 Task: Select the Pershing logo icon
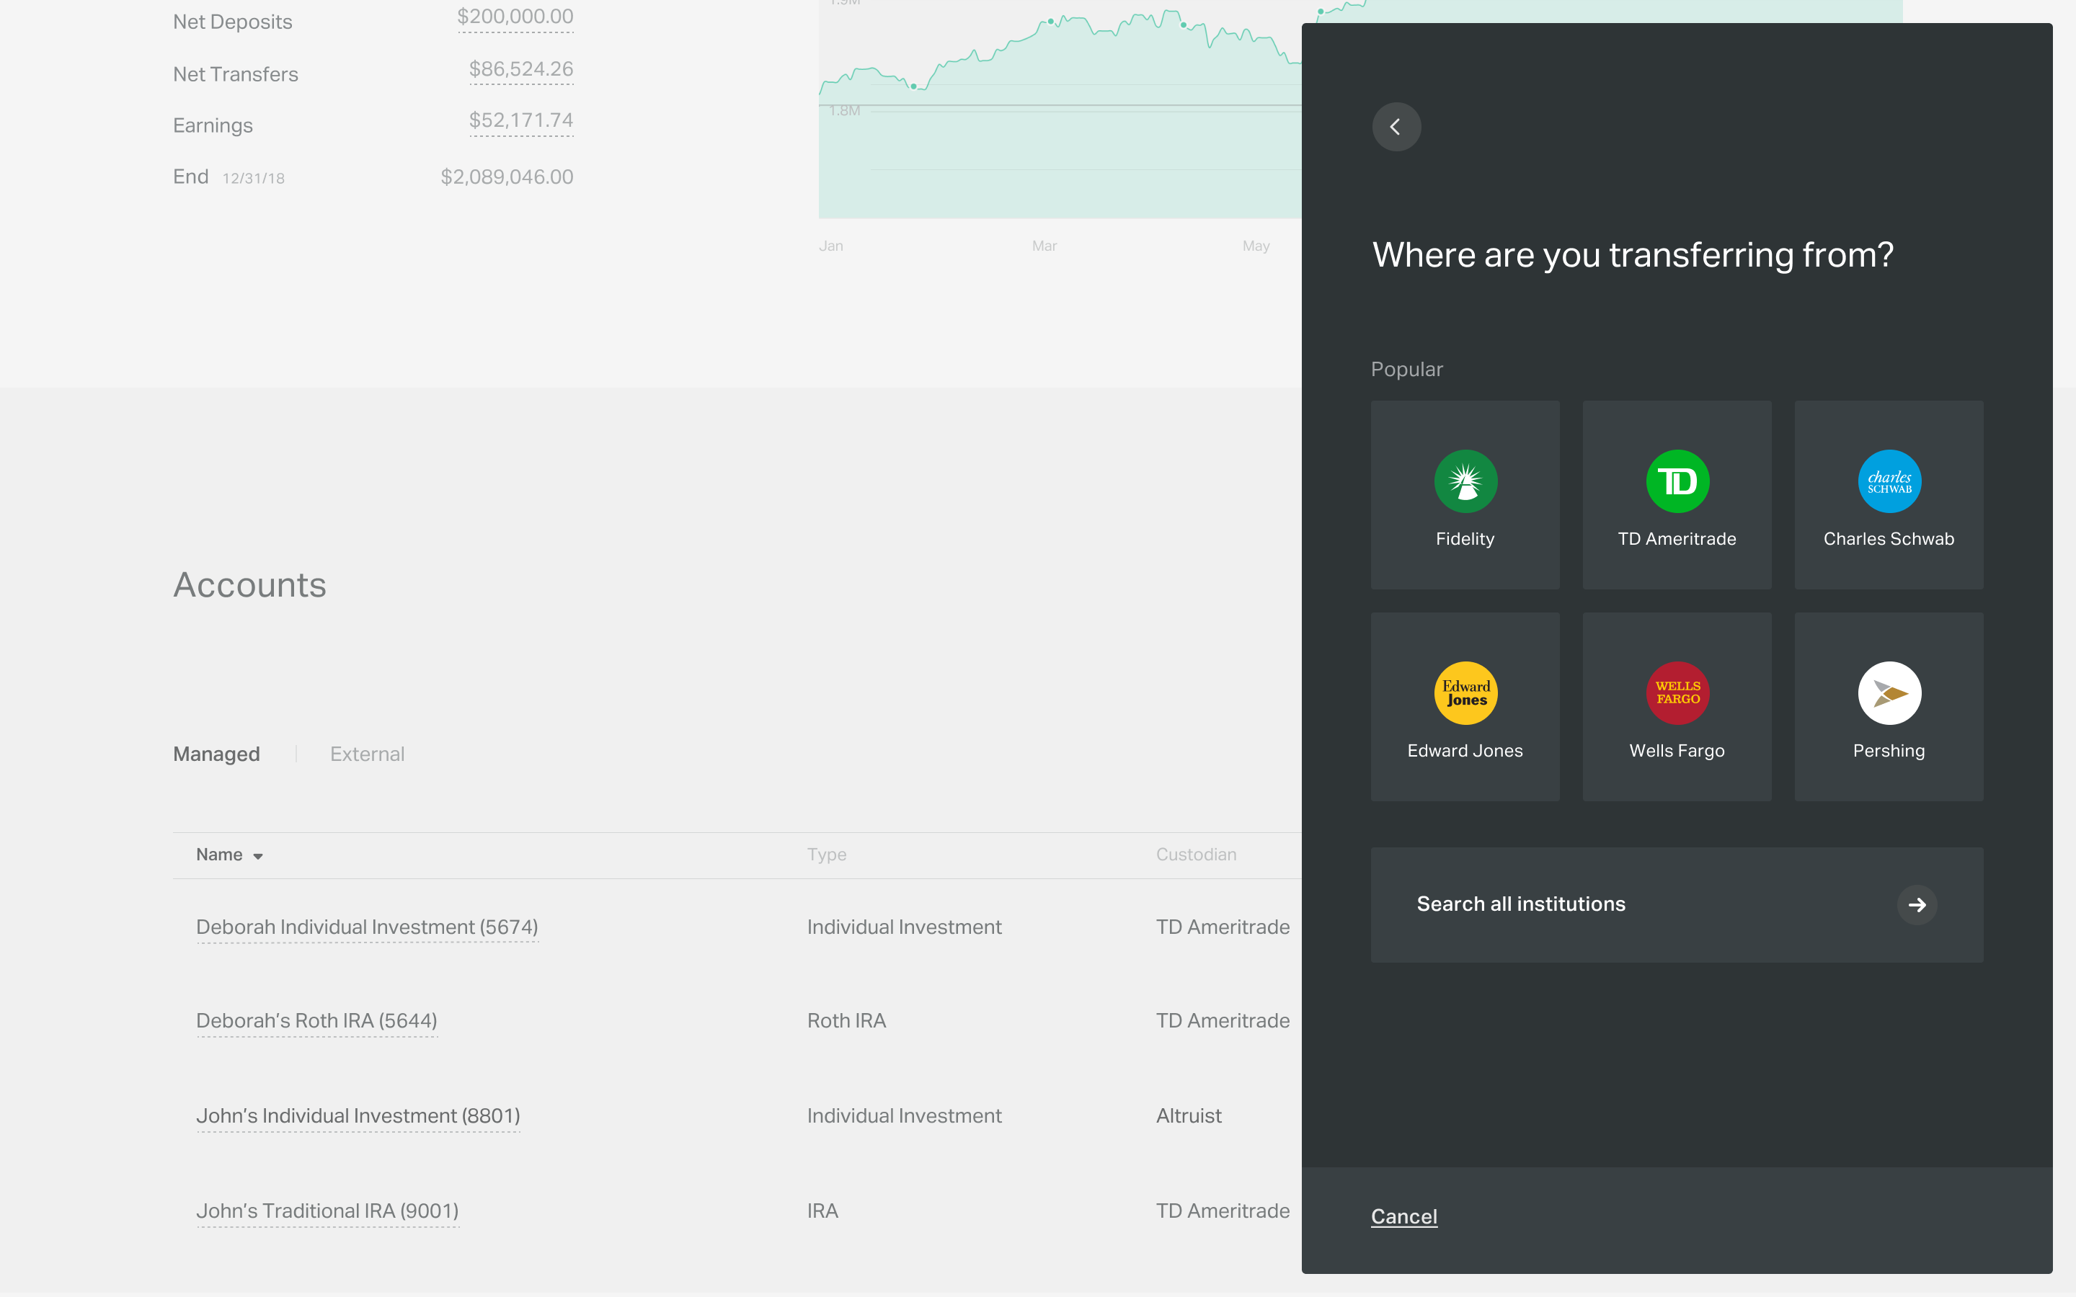coord(1889,693)
